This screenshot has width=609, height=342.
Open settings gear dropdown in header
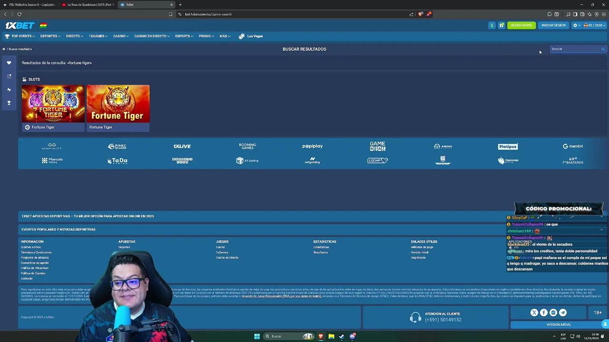click(x=577, y=25)
